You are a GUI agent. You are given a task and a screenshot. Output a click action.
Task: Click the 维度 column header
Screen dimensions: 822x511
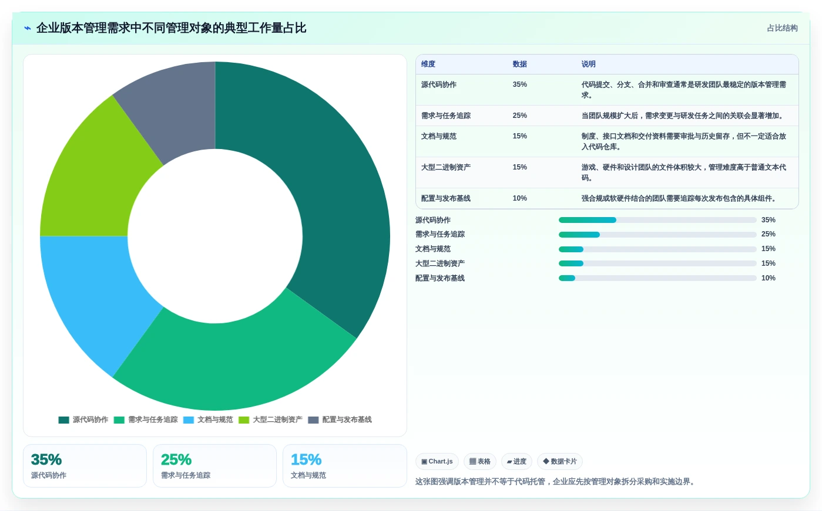428,65
